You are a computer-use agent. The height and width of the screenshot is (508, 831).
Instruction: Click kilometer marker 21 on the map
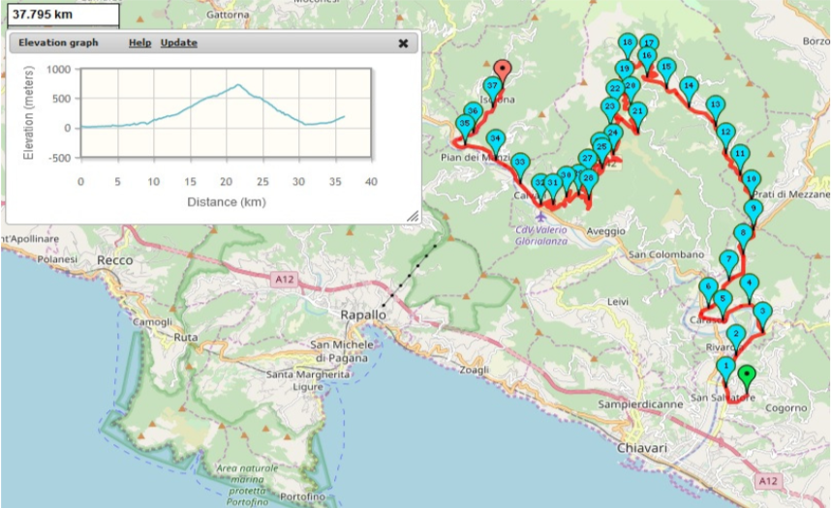tap(638, 111)
